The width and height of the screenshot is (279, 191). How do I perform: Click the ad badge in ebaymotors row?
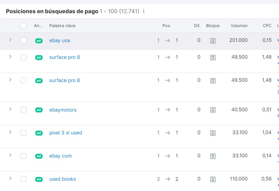pos(39,110)
